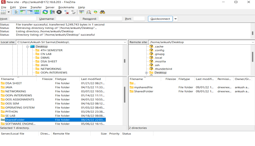The width and height of the screenshot is (255, 146).
Task: Open the Help menu
Action: pos(81,7)
